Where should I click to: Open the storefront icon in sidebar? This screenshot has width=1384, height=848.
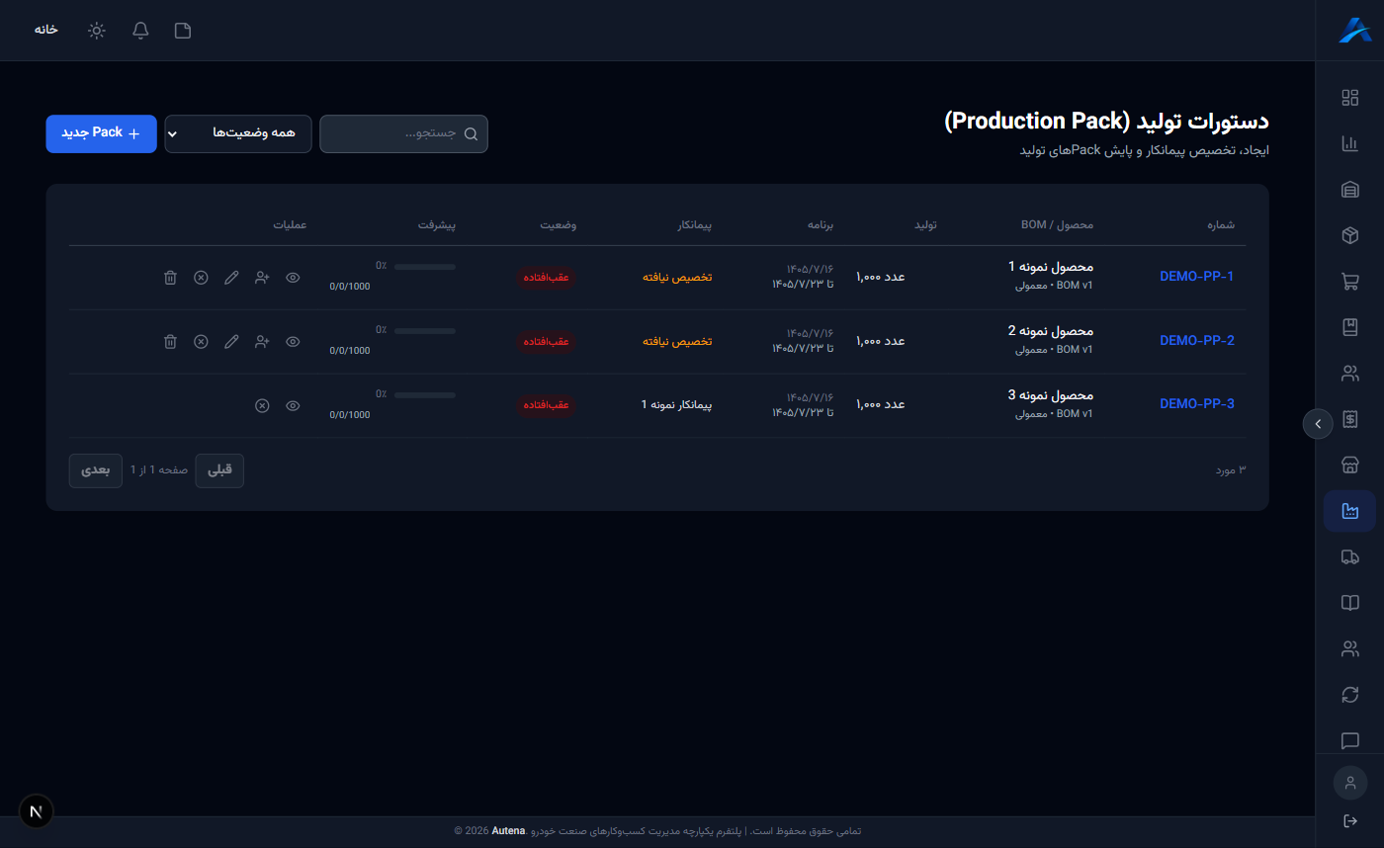1349,465
